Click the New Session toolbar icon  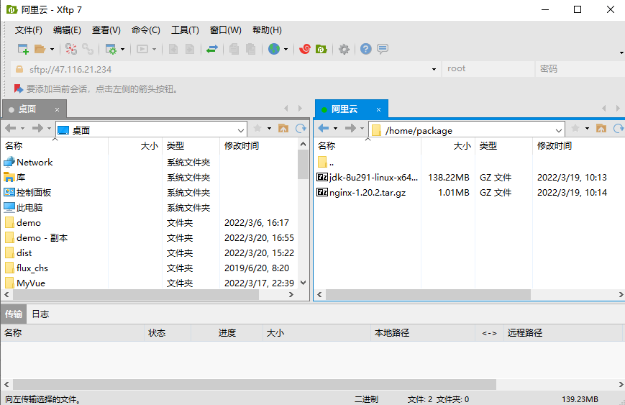[x=23, y=49]
